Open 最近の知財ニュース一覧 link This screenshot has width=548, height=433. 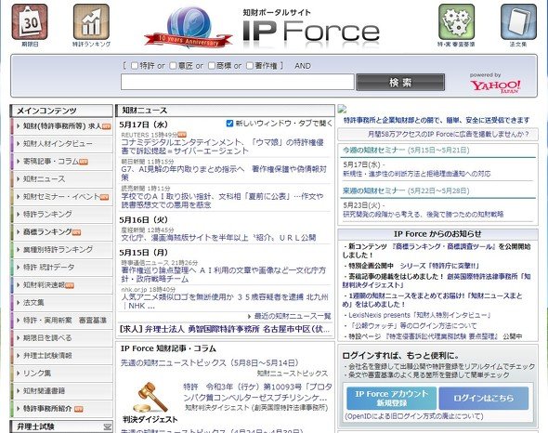293,316
